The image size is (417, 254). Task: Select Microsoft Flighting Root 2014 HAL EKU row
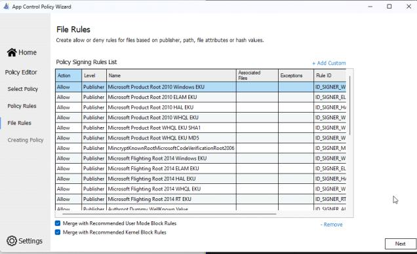(x=201, y=179)
